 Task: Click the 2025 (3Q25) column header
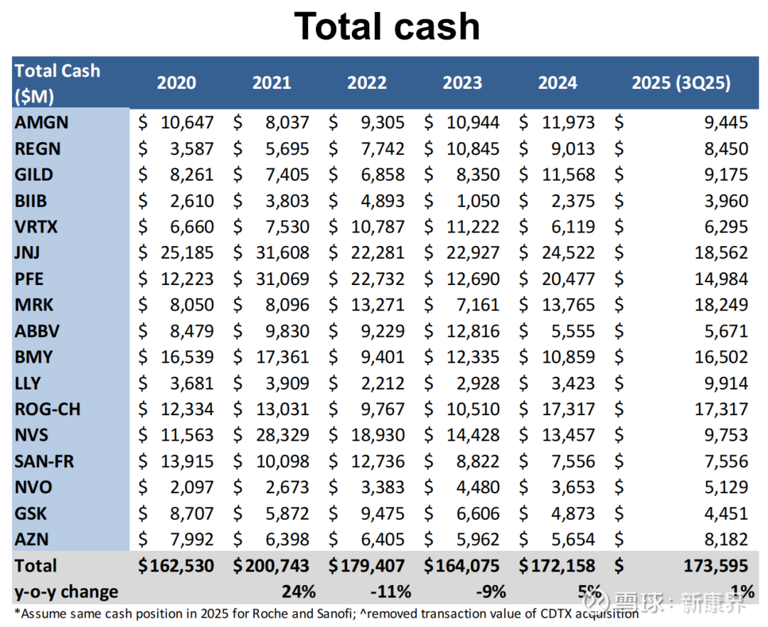681,82
